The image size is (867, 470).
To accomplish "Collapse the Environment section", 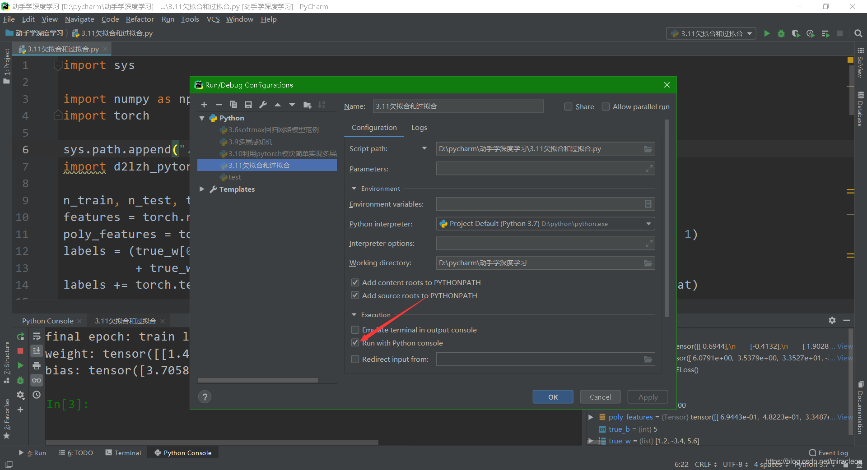I will [354, 189].
